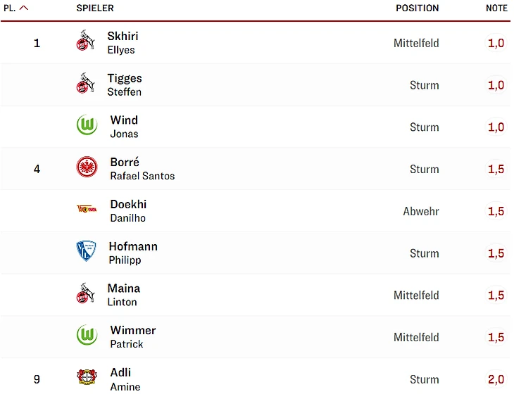Image resolution: width=514 pixels, height=394 pixels.
Task: Click the 1,0 grade for Wind
Action: coord(496,127)
